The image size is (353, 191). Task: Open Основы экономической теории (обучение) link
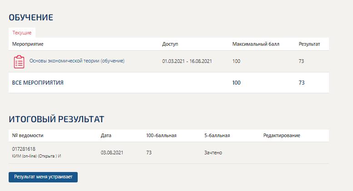tap(77, 61)
